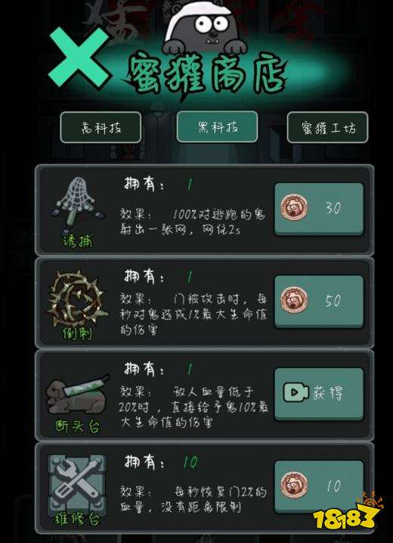Click the 诱捕 net trap icon
Image resolution: width=393 pixels, height=543 pixels.
(x=78, y=205)
